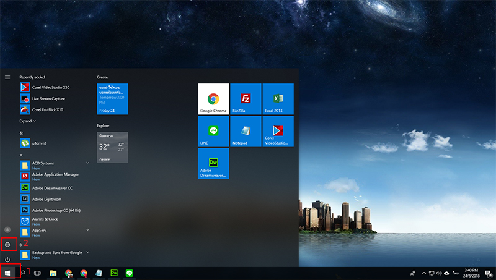Screen dimensions: 496x280
Task: Show hidden tray icons chevron
Action: [x=424, y=273]
